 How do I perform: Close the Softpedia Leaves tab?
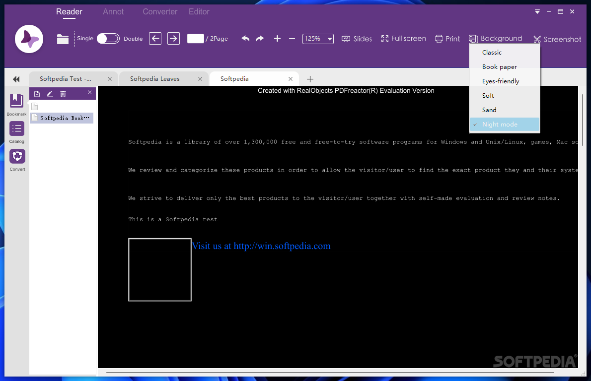point(200,79)
